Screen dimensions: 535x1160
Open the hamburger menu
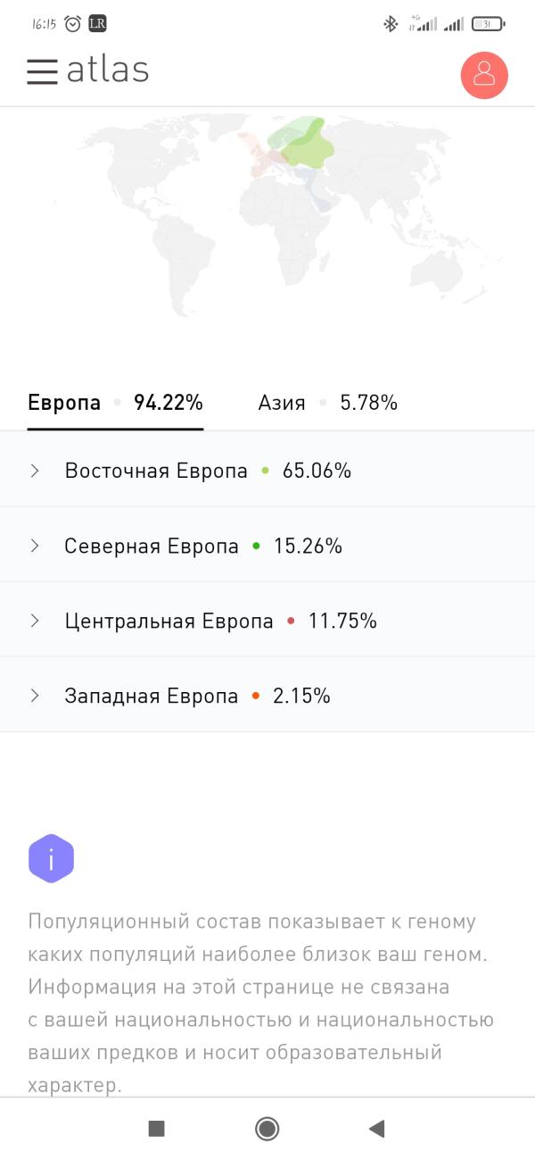[42, 71]
